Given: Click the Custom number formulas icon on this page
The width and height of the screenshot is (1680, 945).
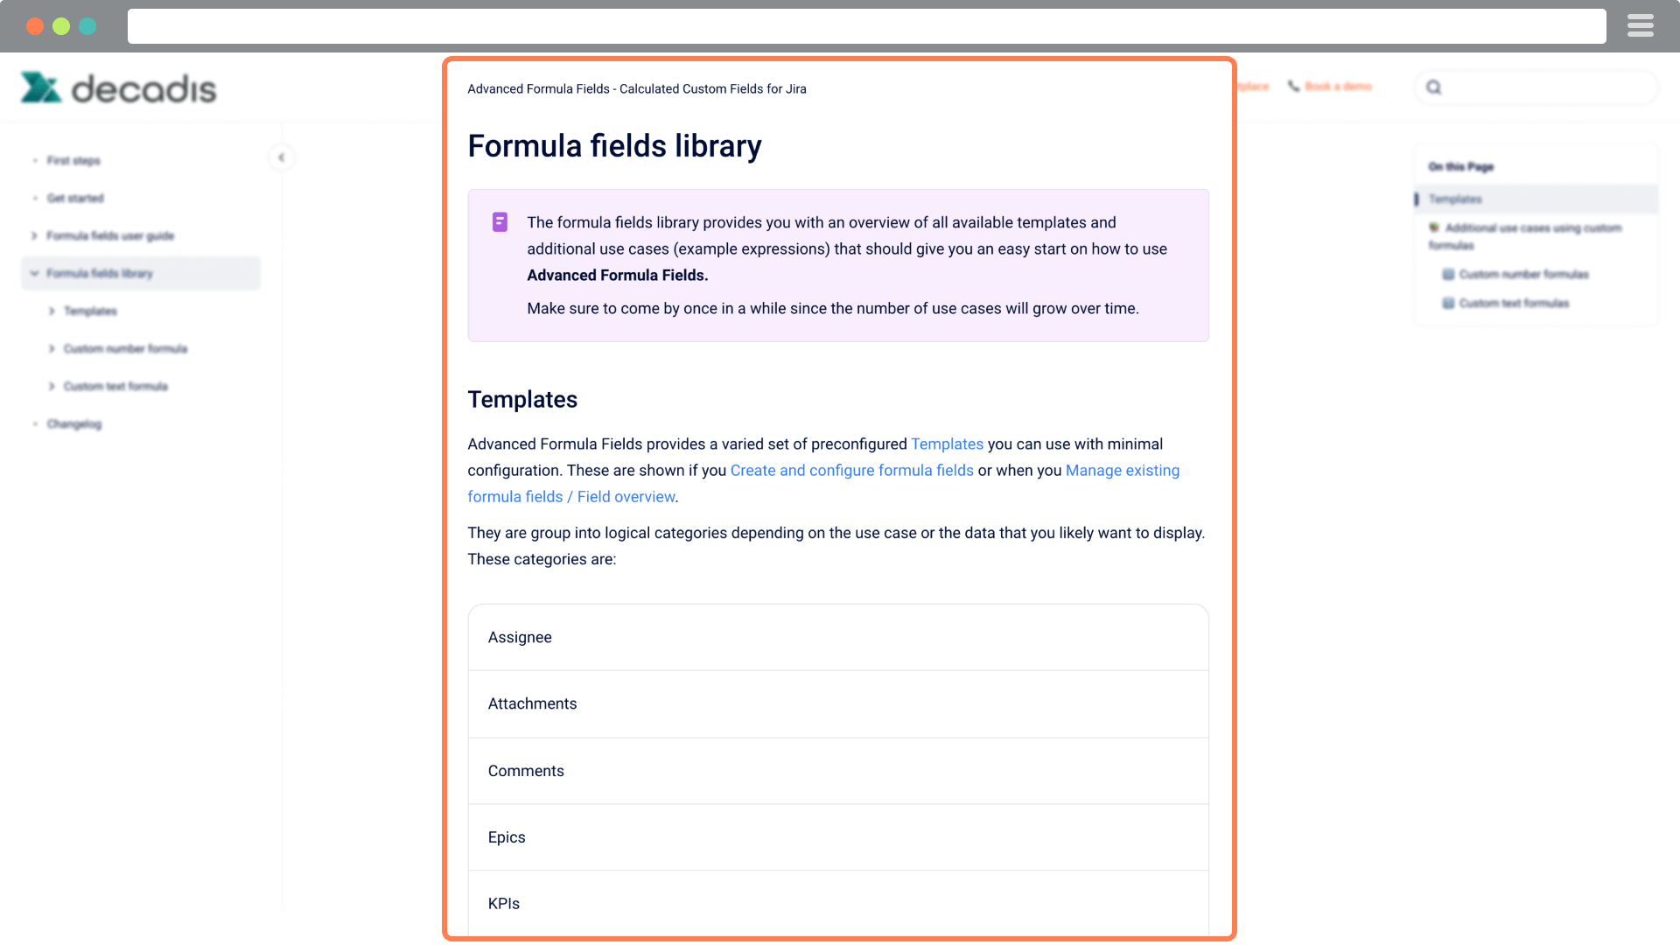Looking at the screenshot, I should pos(1448,275).
